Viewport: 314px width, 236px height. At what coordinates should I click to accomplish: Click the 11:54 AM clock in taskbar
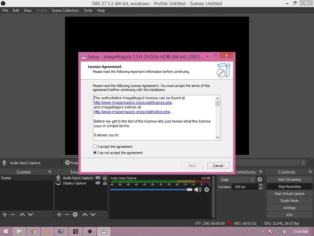tap(301, 232)
